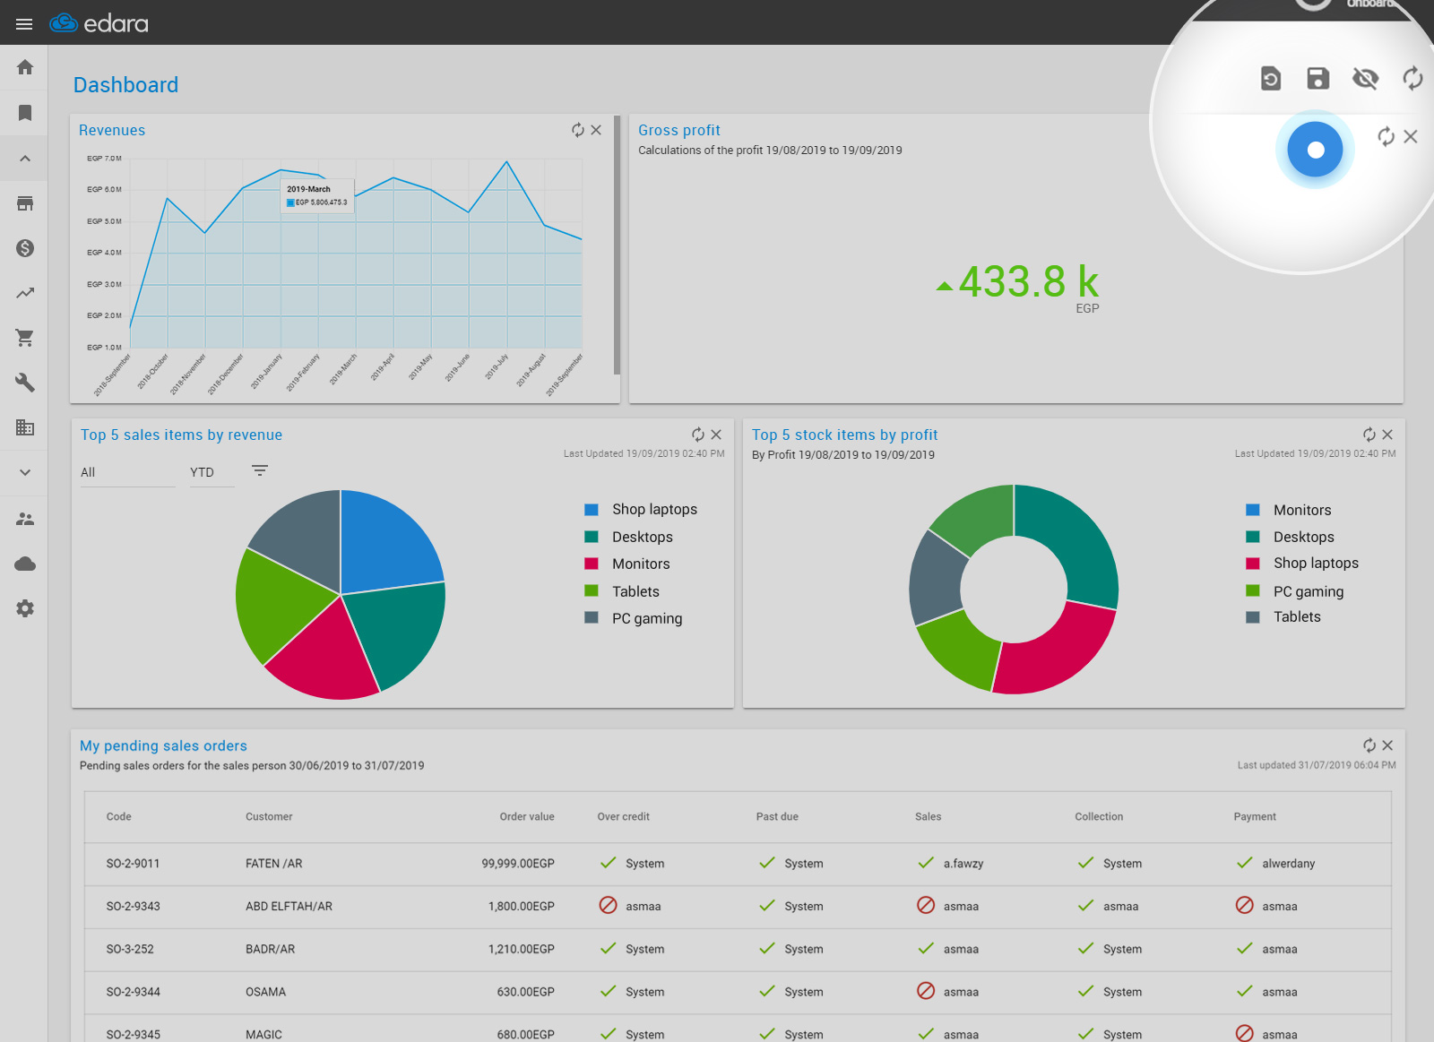
Task: Toggle the crossed-out eye visibility icon
Action: click(x=1365, y=79)
